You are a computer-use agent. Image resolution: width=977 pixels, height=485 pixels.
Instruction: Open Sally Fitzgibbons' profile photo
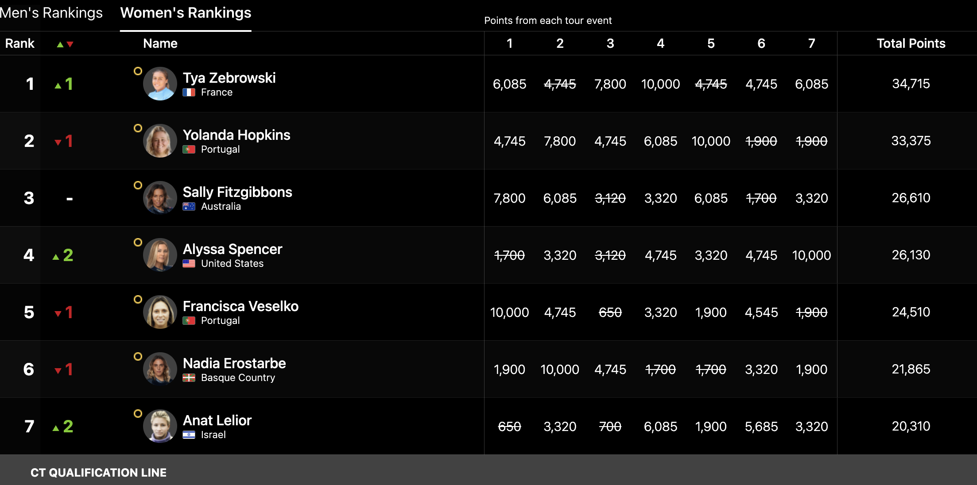pos(160,198)
